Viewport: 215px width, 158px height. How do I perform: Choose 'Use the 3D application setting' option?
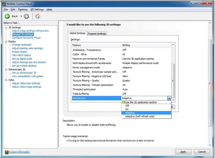146,102
